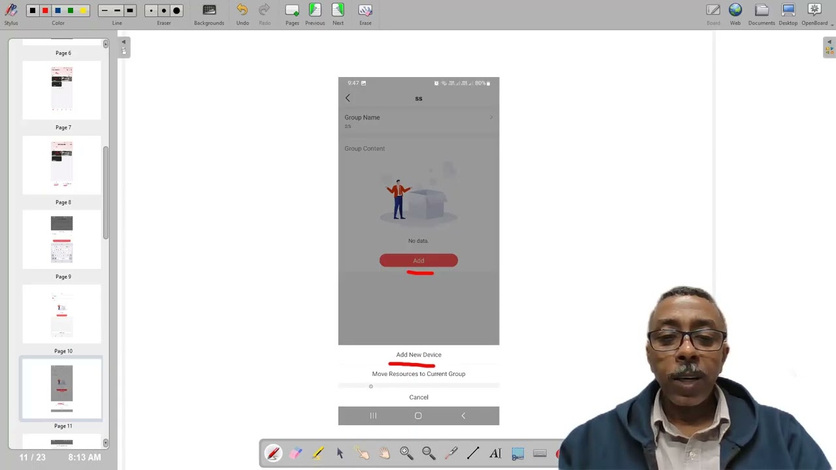Choose the thin line width

pyautogui.click(x=104, y=10)
